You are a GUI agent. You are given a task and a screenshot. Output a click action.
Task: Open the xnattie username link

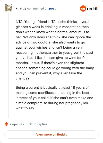(x=21, y=8)
